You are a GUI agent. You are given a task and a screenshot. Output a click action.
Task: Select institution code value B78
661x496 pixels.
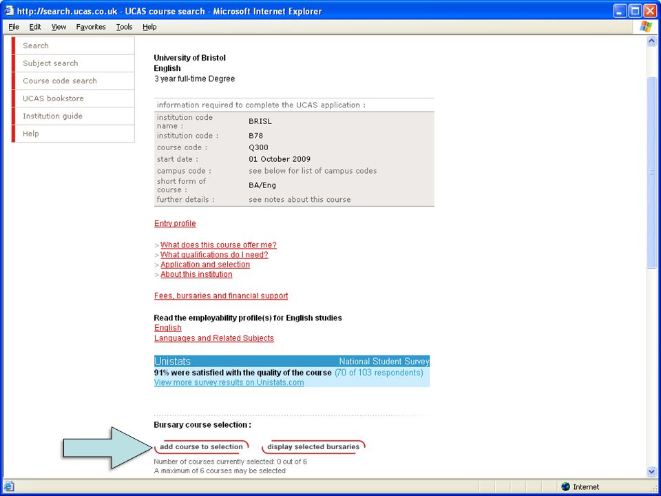coord(255,136)
